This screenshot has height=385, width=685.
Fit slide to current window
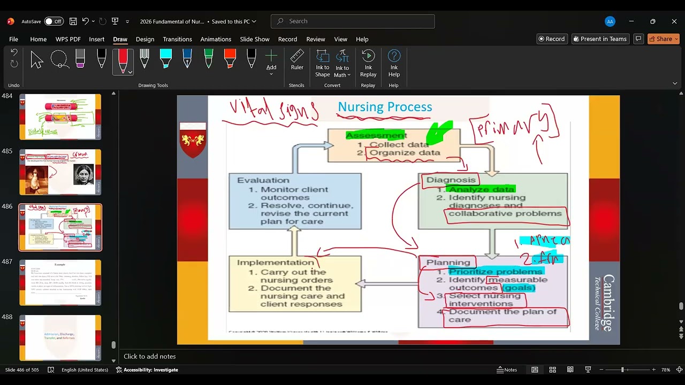click(x=680, y=370)
